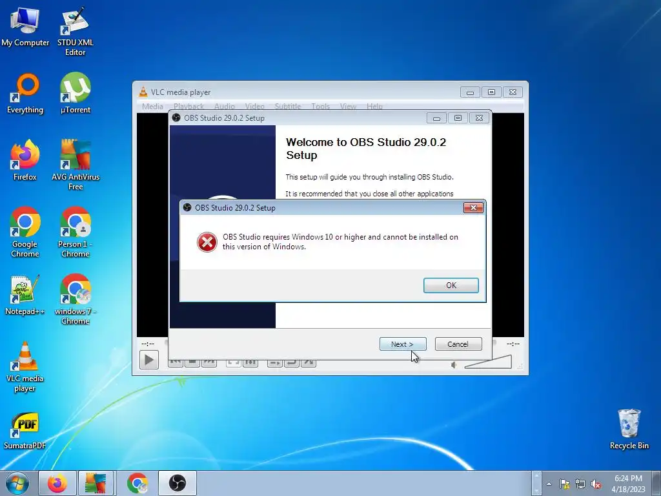Click OBS Studio in the taskbar
Image resolution: width=661 pixels, height=496 pixels.
click(178, 483)
